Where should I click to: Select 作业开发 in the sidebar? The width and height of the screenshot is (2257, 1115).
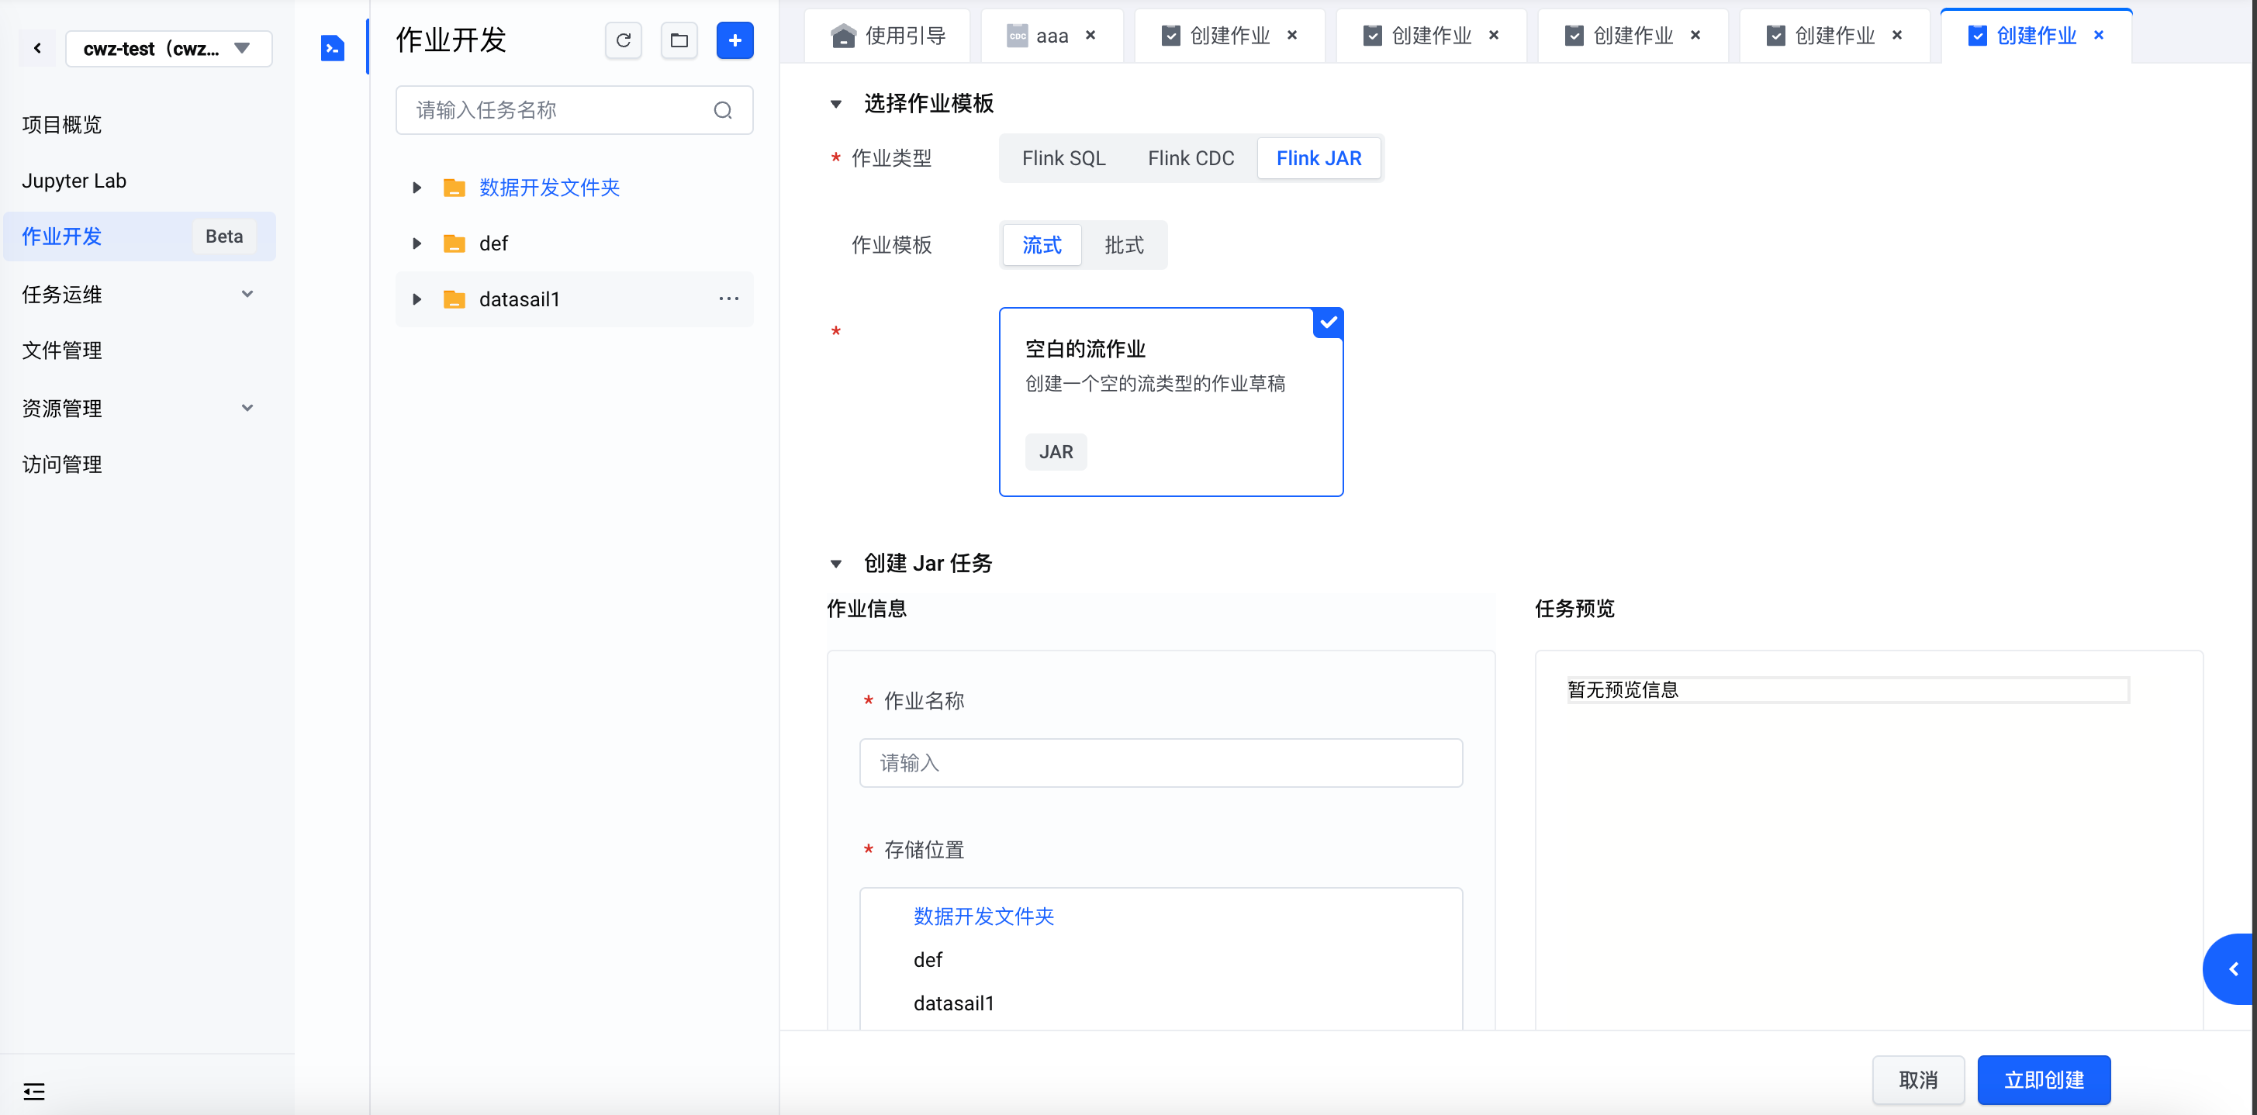140,236
